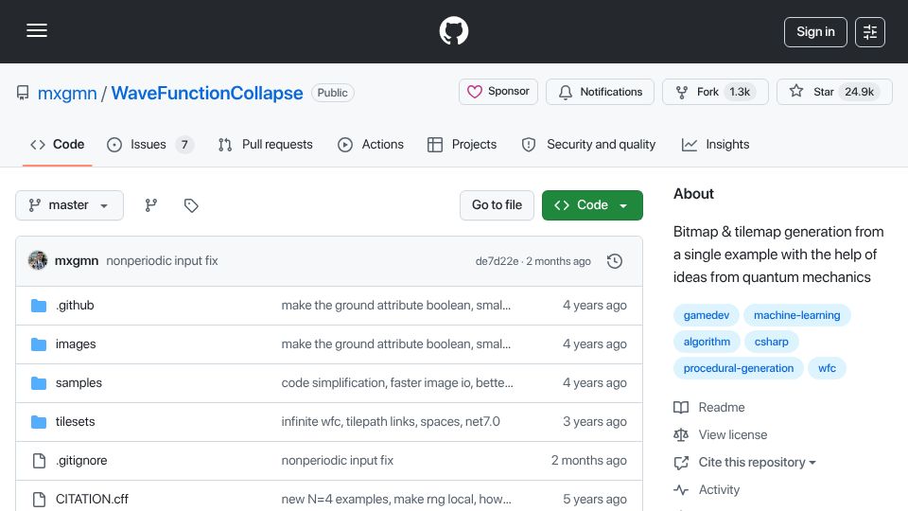Click the Public visibility label

332,93
